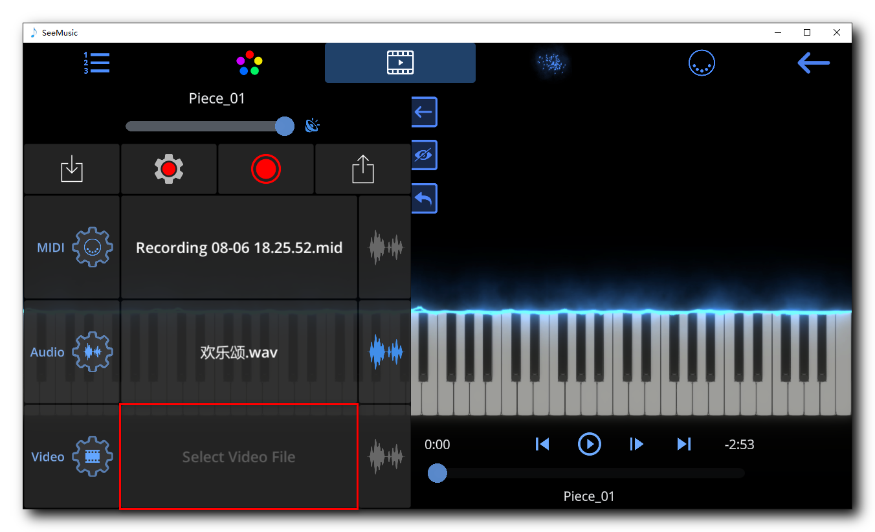Hide the overlay using the eye-slash toggle
875x532 pixels.
[x=424, y=155]
